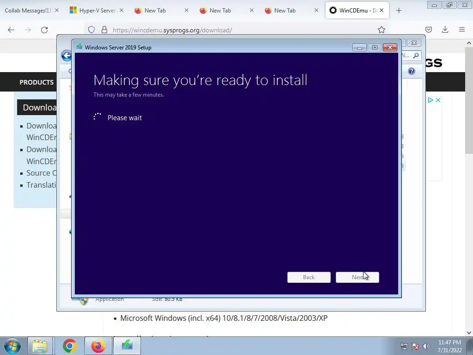473x355 pixels.
Task: Click the Next button in Windows Server Setup
Action: point(357,277)
